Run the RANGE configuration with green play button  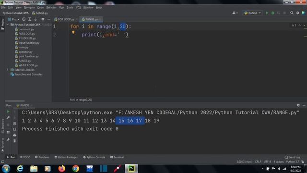(x=267, y=13)
